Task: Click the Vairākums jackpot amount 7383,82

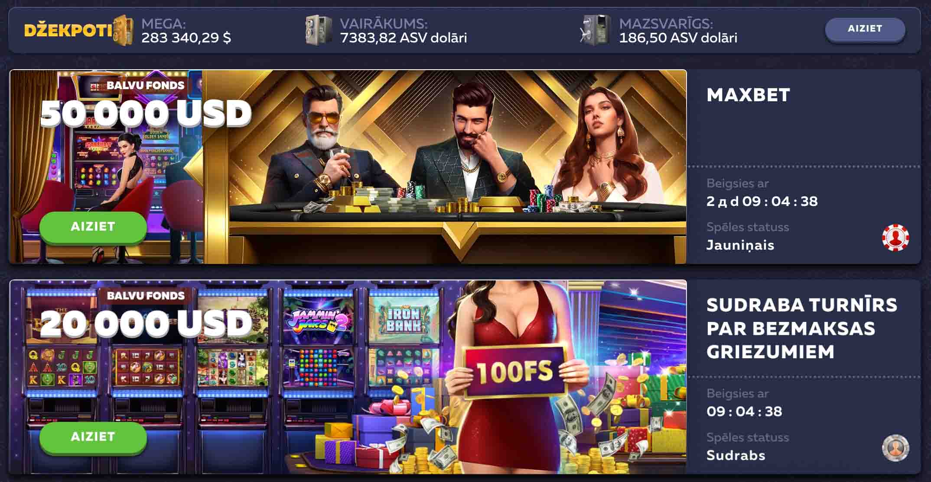Action: click(403, 38)
